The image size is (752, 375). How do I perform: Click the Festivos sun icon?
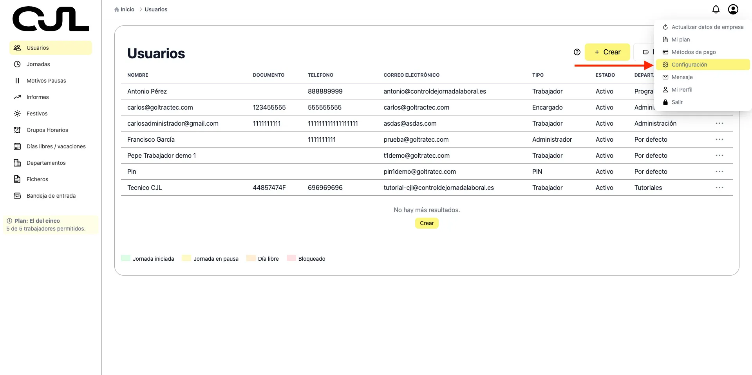[x=17, y=114]
